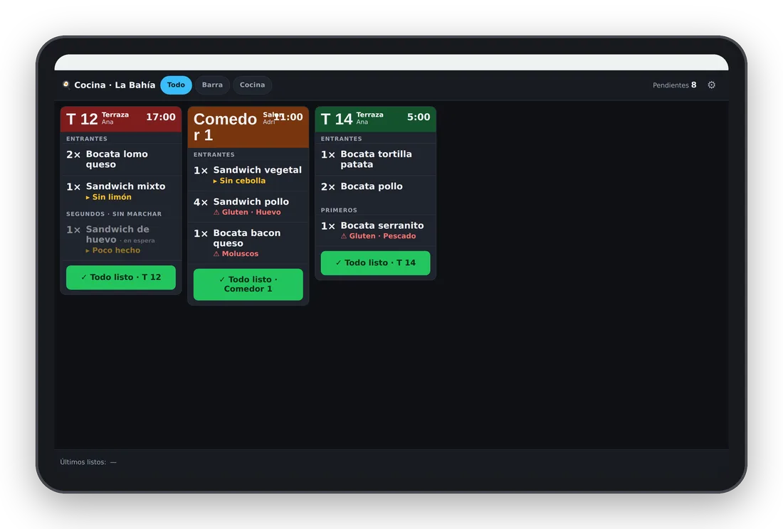
Task: Click the Pendientes 8 counter
Action: click(674, 85)
